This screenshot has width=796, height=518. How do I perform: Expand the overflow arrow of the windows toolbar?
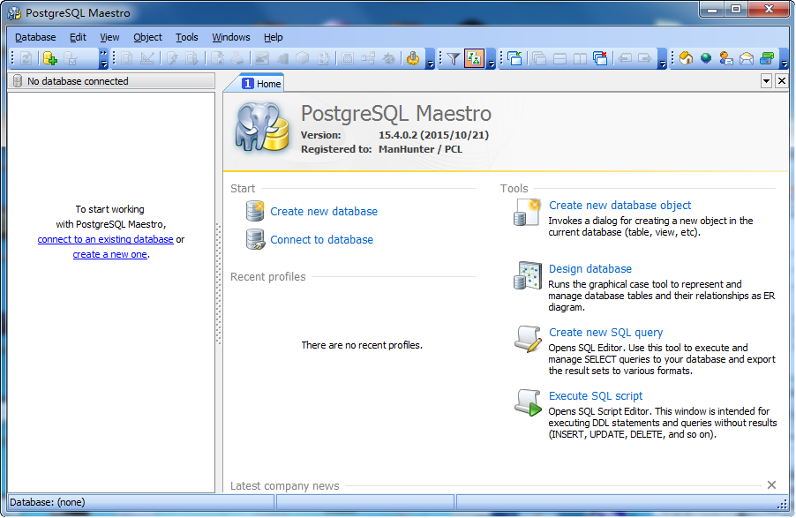pyautogui.click(x=663, y=58)
